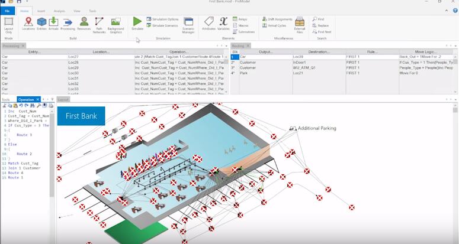Select the Tools panel tab
This screenshot has height=244, width=459.
(x=5, y=99)
